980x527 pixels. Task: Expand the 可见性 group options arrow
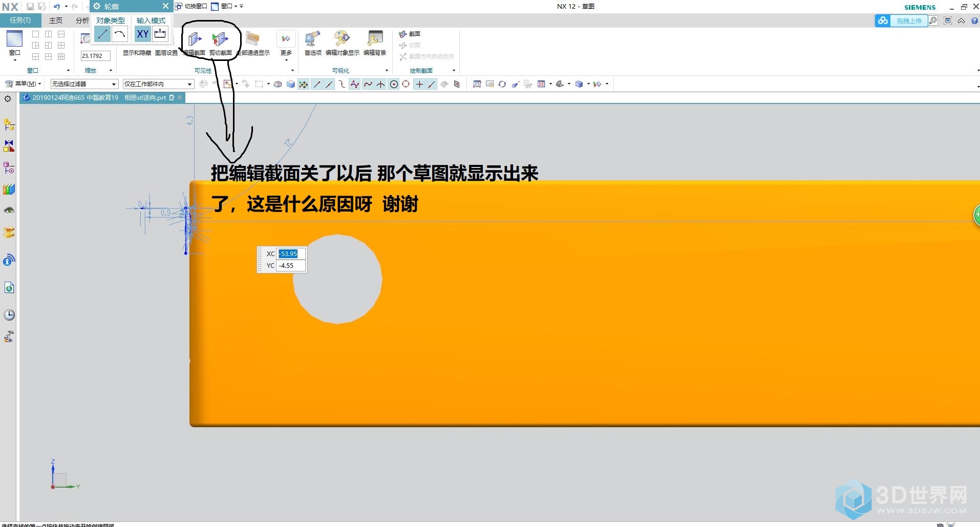tap(292, 71)
